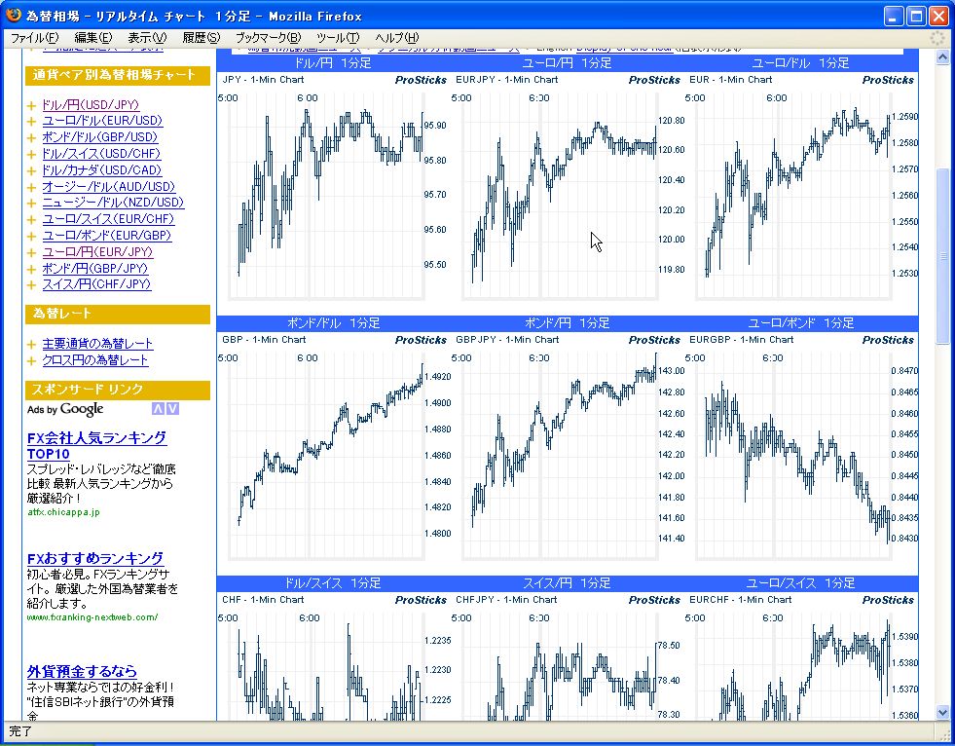
Task: Open the ユーロ/ポンド(EUR/GBP) chart link
Action: click(x=106, y=236)
